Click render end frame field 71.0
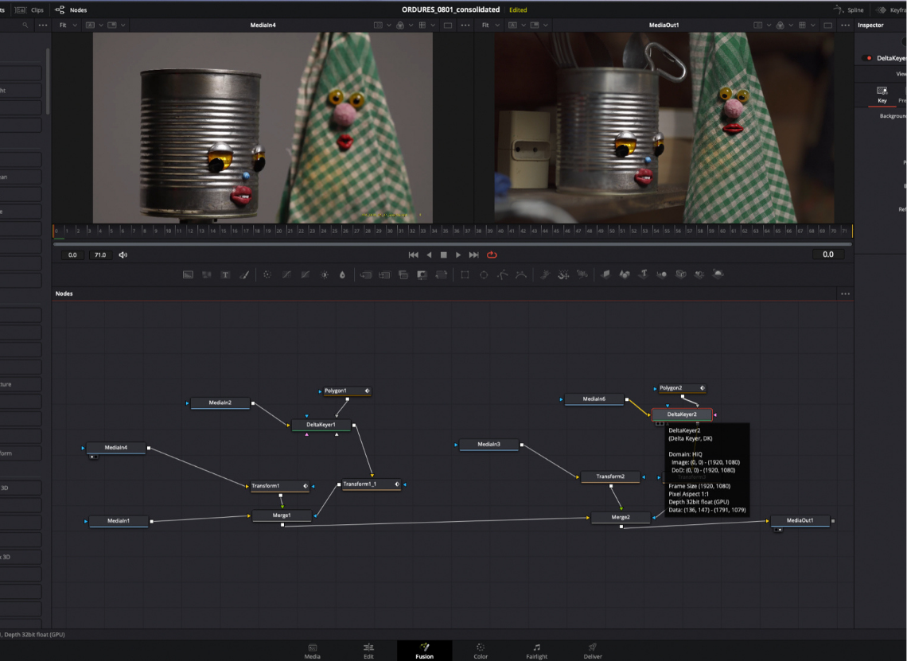Screen dimensions: 907x661 pyautogui.click(x=100, y=255)
